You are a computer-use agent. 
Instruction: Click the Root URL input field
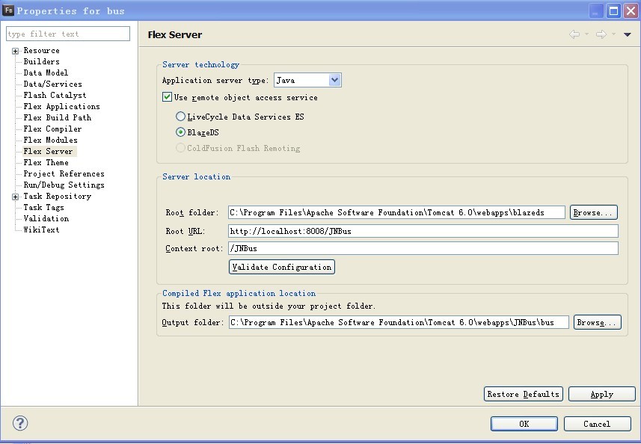[423, 231]
